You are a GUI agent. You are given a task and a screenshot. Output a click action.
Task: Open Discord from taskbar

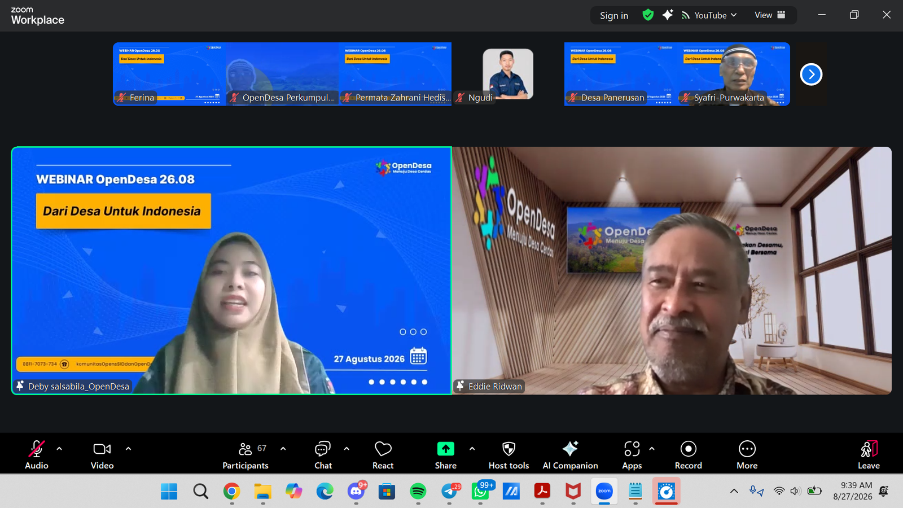pyautogui.click(x=356, y=492)
